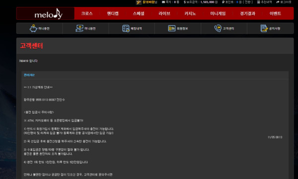Click the 780419 입니다 message title

coord(28,61)
